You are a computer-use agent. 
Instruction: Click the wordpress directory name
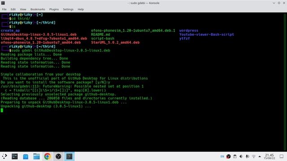(x=189, y=30)
